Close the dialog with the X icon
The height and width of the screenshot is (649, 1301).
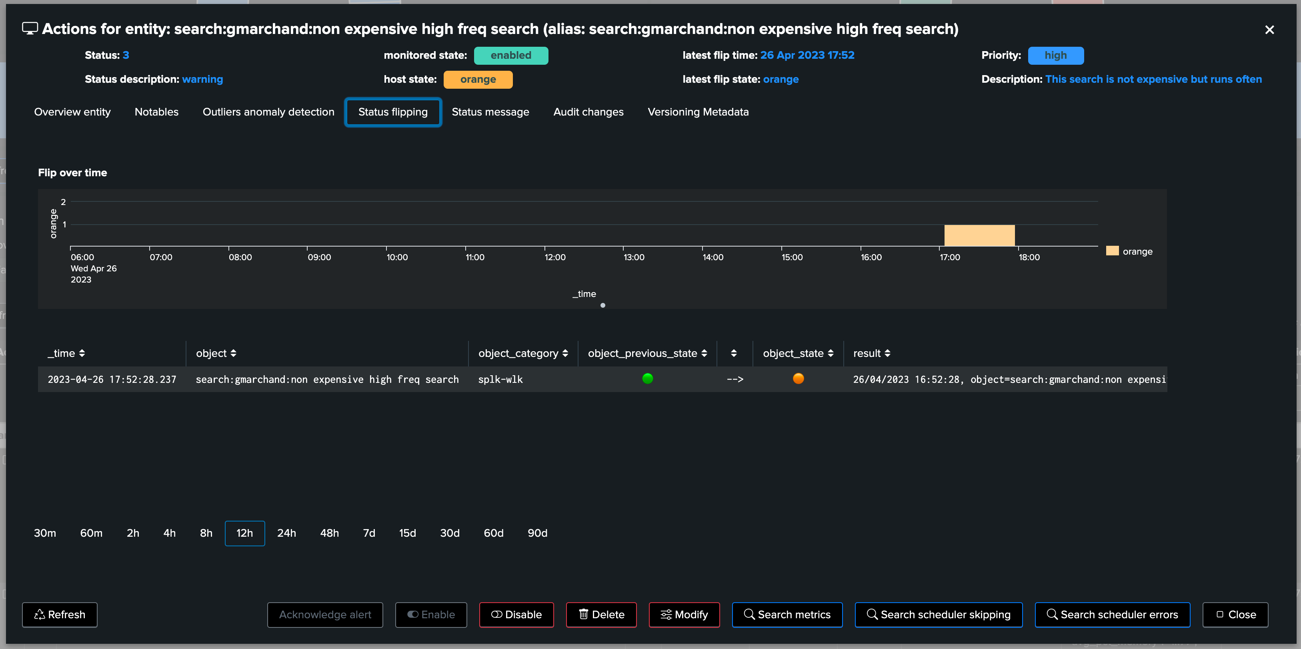click(x=1269, y=30)
